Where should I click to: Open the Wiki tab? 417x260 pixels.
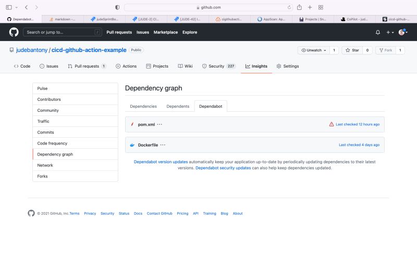[x=186, y=66]
